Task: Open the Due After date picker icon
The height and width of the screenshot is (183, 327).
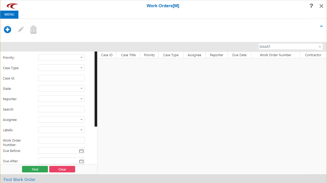Action: pyautogui.click(x=81, y=161)
